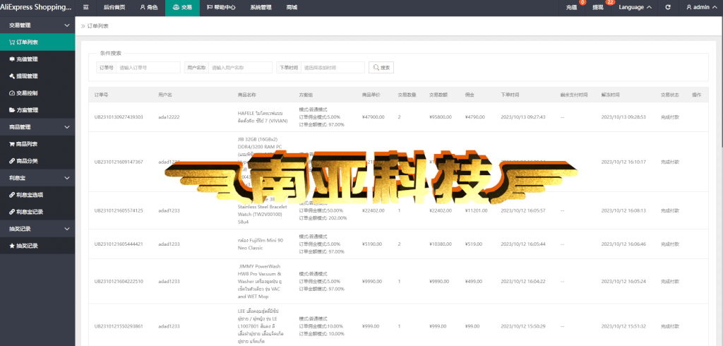This screenshot has width=723, height=346.
Task: Click the 解冻时间 column header
Action: pyautogui.click(x=611, y=95)
